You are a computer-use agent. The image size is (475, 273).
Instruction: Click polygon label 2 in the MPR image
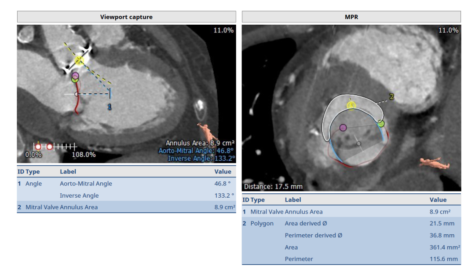391,96
